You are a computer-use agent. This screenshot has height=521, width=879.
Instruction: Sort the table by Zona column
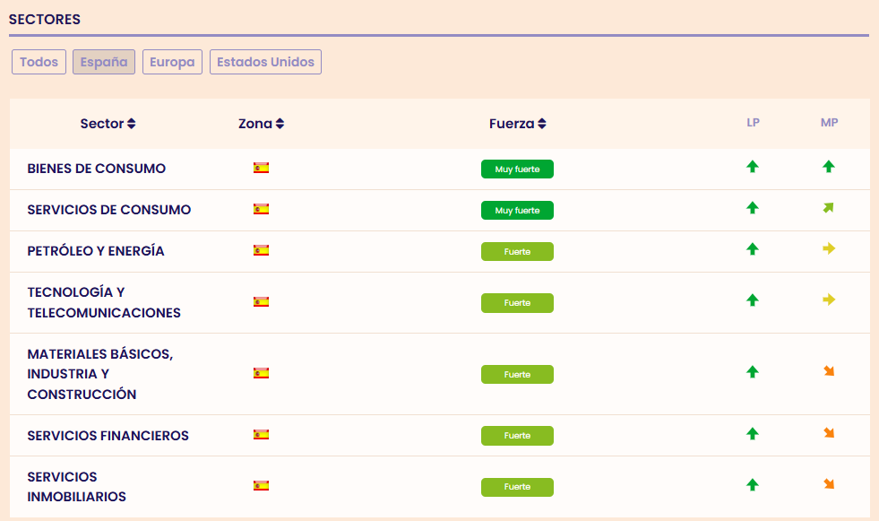(x=261, y=124)
